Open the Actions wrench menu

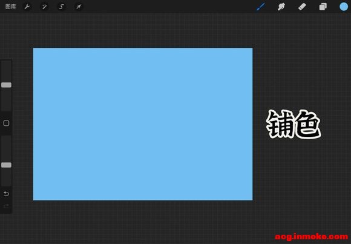pos(27,7)
